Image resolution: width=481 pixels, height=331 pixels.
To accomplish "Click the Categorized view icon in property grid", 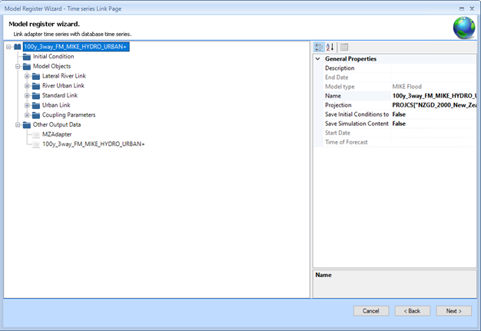I will pyautogui.click(x=319, y=47).
